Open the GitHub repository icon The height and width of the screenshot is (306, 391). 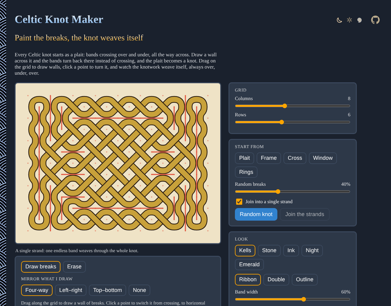pyautogui.click(x=375, y=20)
